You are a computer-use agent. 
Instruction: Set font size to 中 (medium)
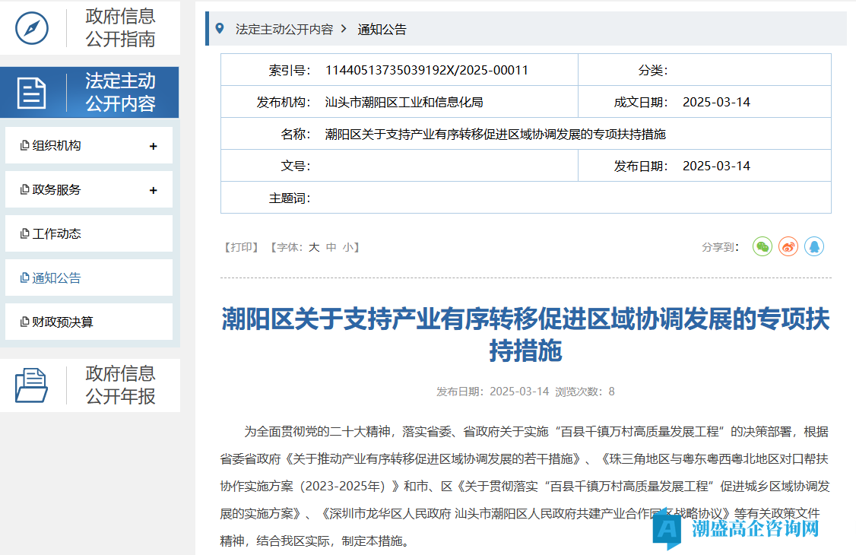331,248
